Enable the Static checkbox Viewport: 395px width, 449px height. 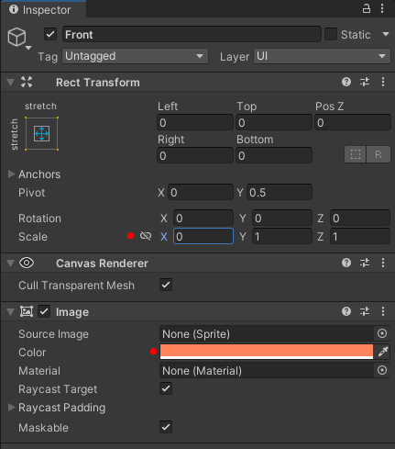331,34
